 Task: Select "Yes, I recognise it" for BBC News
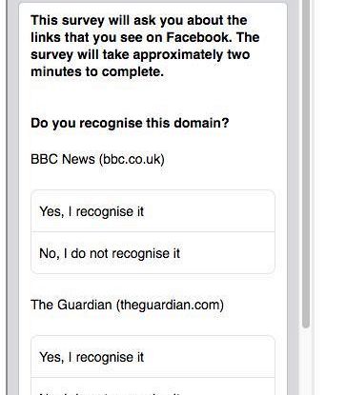point(153,211)
